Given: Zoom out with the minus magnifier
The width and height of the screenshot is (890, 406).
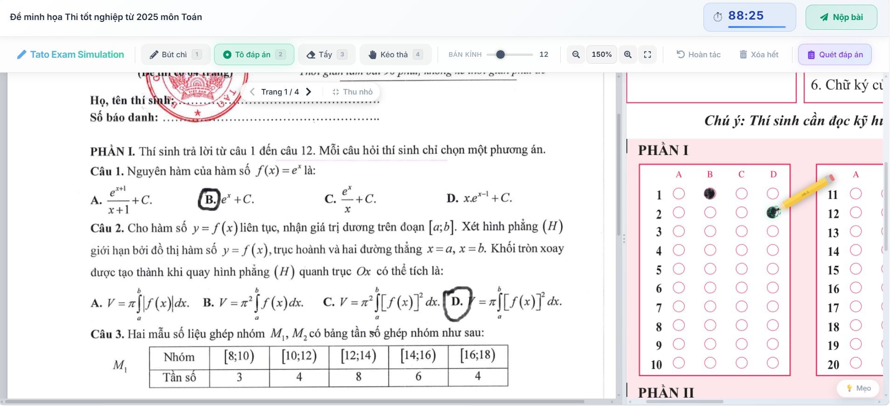Looking at the screenshot, I should [x=576, y=54].
